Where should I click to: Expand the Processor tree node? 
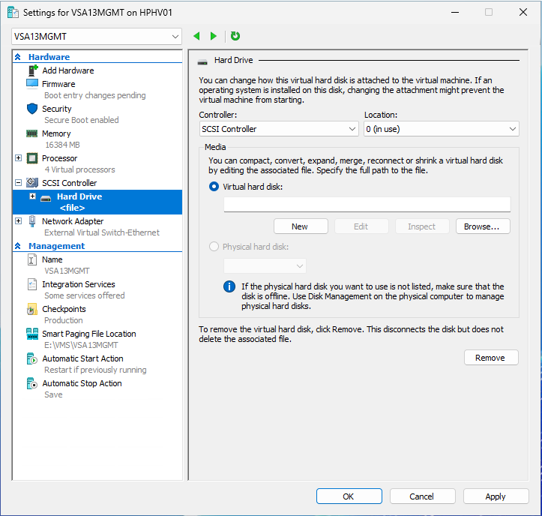tap(19, 158)
